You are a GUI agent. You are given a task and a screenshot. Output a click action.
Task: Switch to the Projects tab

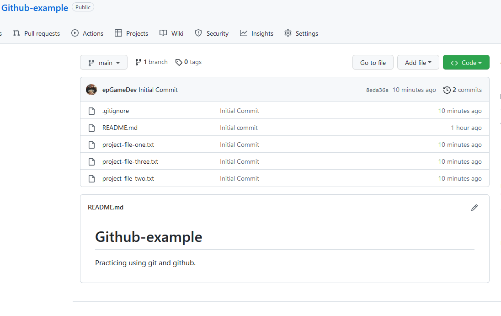131,33
